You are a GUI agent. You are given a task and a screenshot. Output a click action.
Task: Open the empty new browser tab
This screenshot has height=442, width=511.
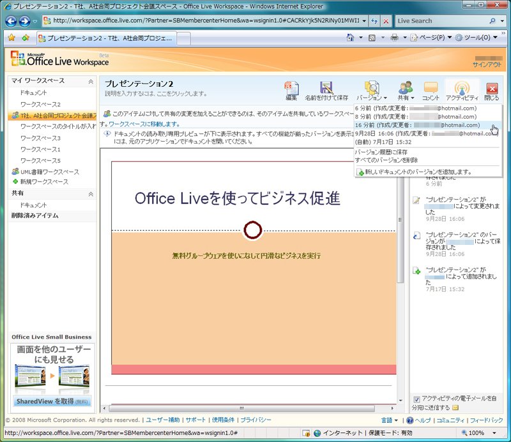click(x=183, y=38)
